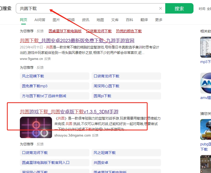The width and height of the screenshot is (211, 173).
Task: Switch to the AI问答 tab
Action: pos(40,20)
